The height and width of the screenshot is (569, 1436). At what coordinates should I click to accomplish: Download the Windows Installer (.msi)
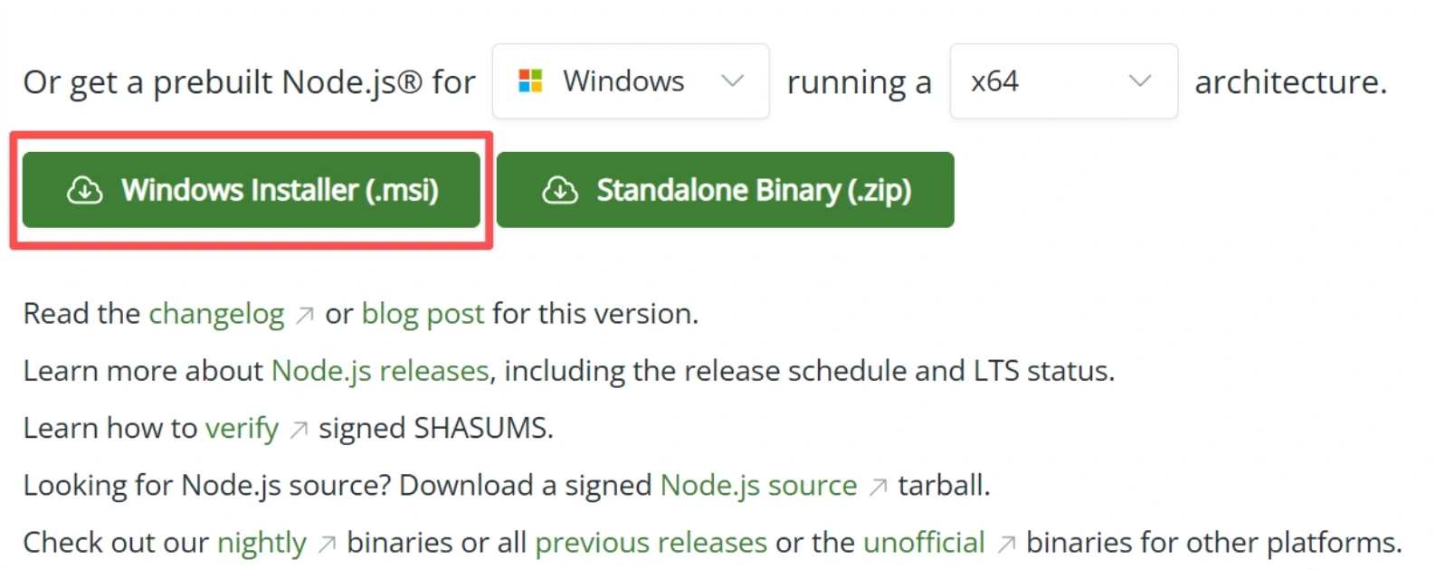pos(252,190)
